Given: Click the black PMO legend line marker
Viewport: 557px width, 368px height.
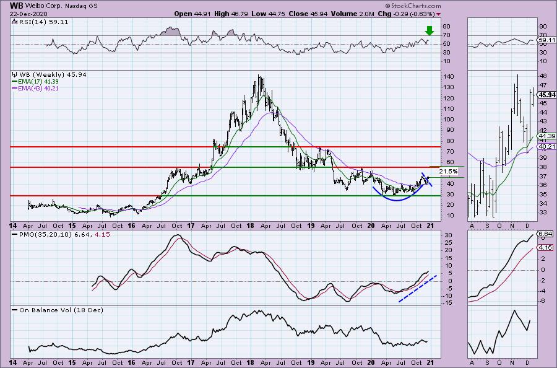Looking at the screenshot, I should click(x=15, y=235).
